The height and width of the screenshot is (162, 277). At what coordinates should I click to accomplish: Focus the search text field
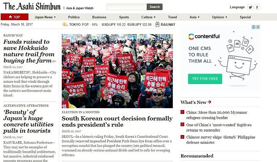127,7
